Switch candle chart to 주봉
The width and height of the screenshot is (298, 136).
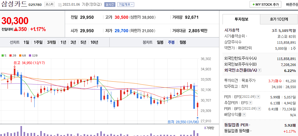click(171, 43)
